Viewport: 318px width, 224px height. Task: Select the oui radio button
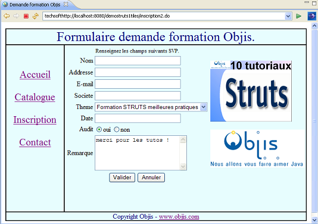99,129
